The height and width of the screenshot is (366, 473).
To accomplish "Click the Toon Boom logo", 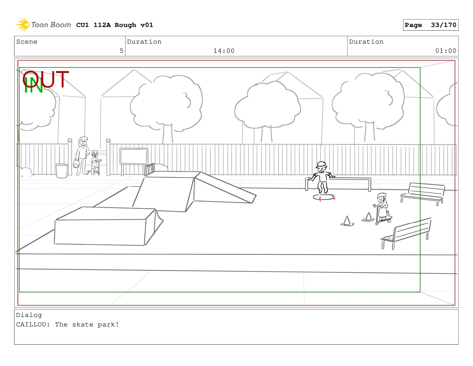I will click(x=43, y=25).
